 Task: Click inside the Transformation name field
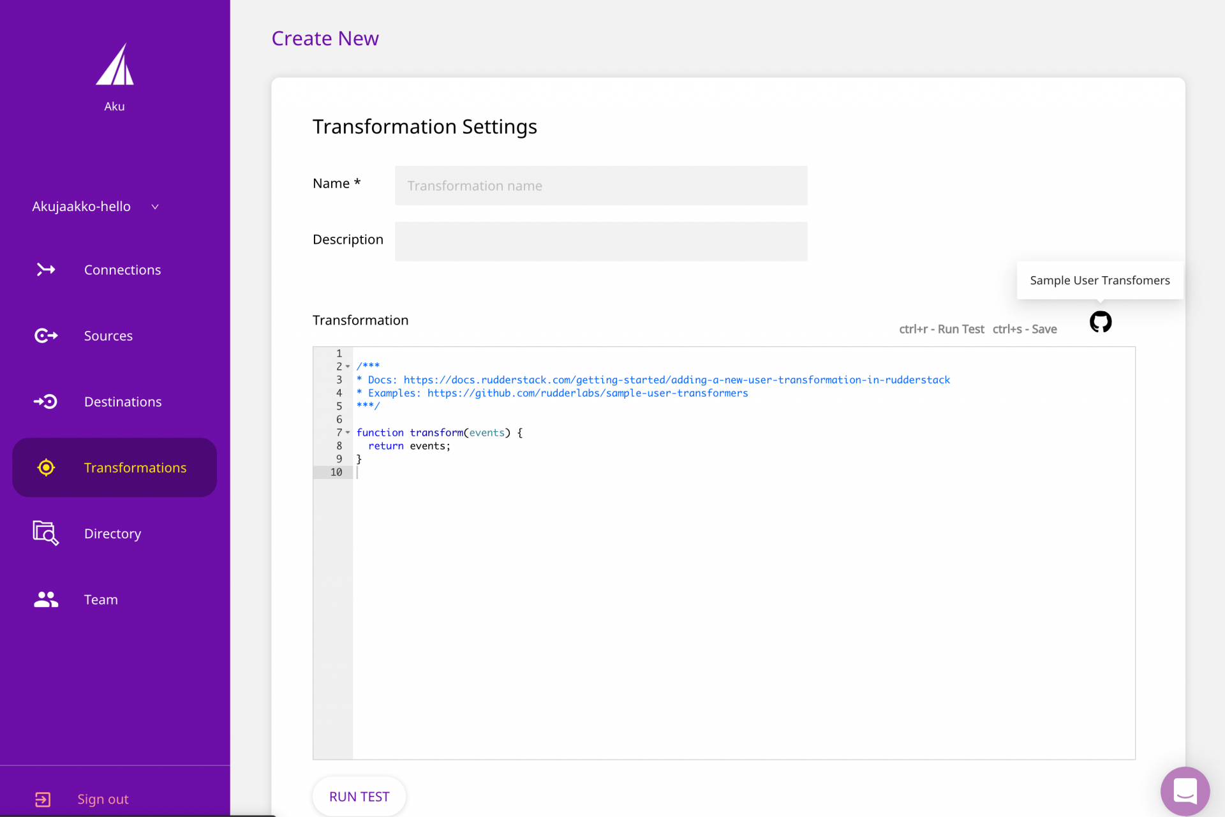click(600, 185)
